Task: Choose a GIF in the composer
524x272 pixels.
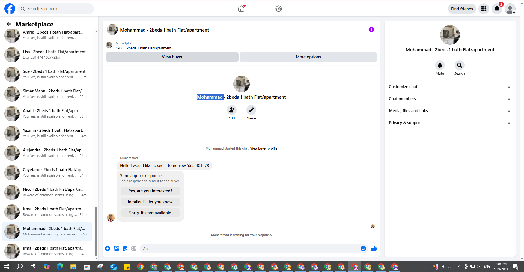Action: tap(134, 249)
